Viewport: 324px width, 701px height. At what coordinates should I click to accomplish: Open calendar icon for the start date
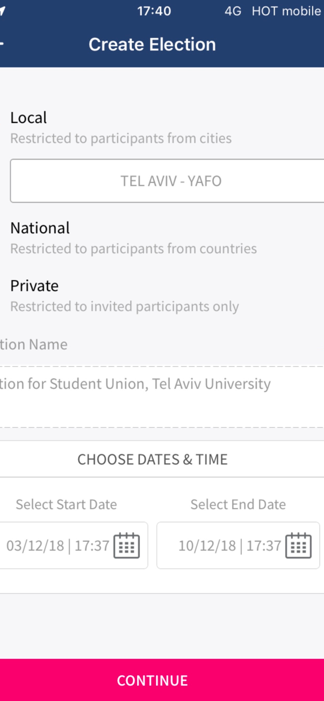(126, 546)
